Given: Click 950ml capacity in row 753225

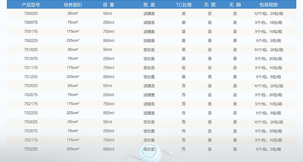Looking at the screenshot, I should [x=109, y=149].
